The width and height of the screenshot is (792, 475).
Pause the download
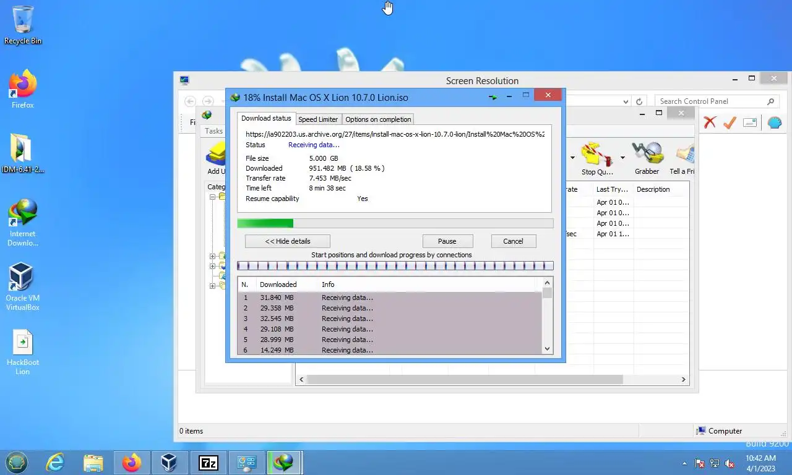point(447,241)
